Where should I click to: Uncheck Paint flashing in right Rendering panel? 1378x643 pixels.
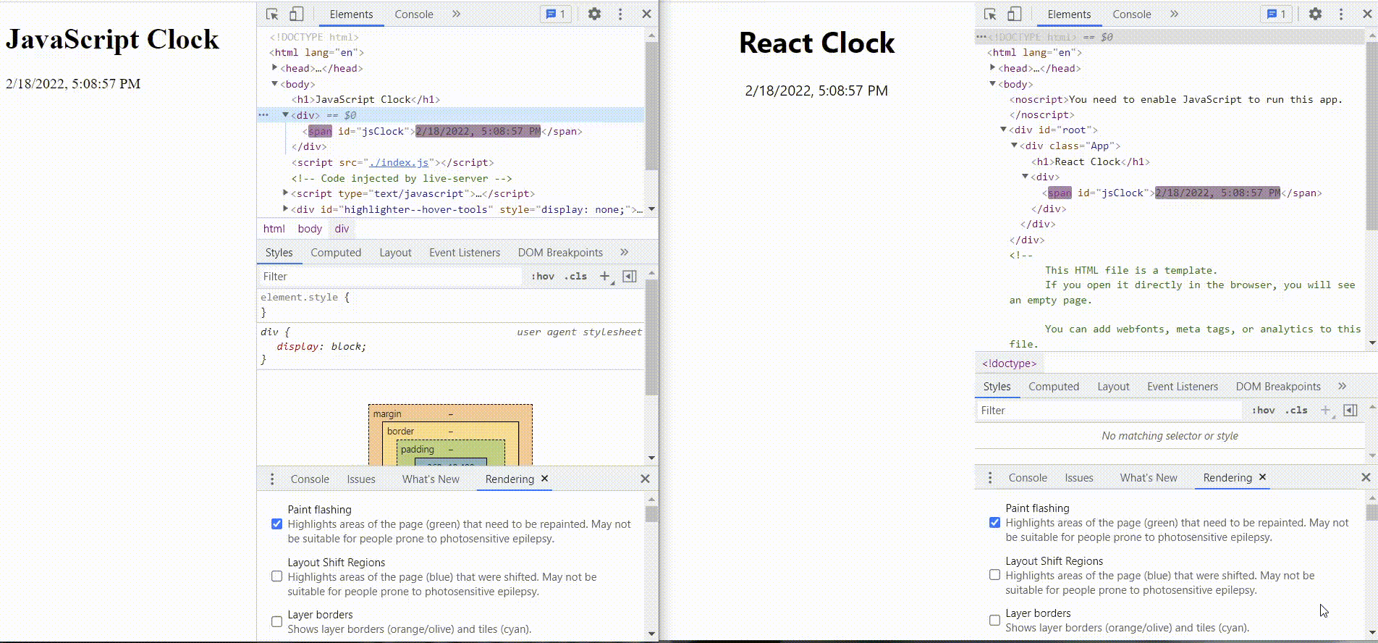(994, 522)
